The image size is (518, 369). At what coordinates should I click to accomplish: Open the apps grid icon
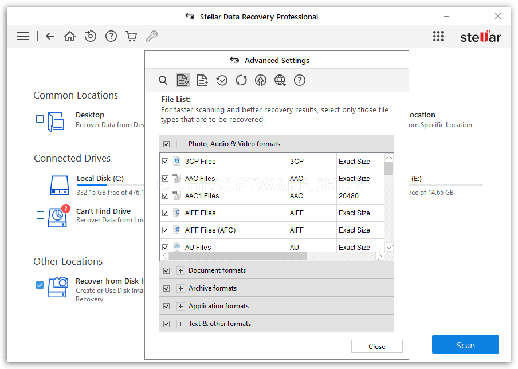point(438,36)
